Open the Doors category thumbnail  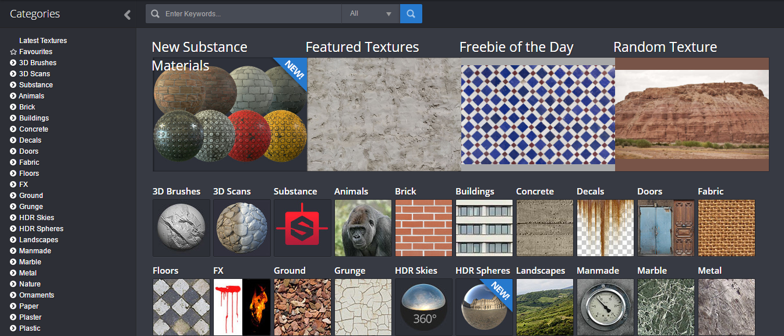click(666, 228)
